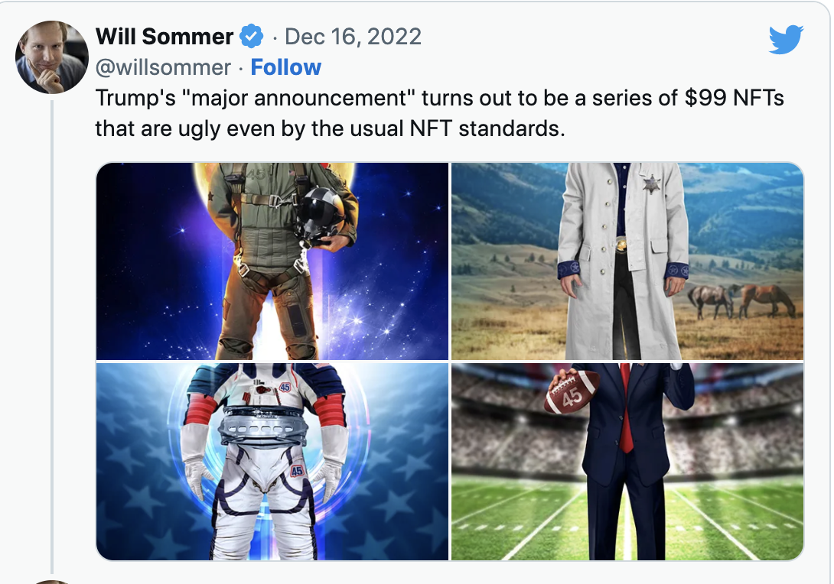
Task: Click the football marked 45
Action: (572, 393)
